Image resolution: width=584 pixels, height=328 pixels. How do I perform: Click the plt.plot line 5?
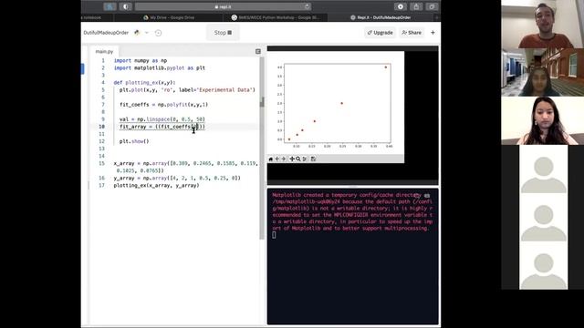tap(187, 90)
